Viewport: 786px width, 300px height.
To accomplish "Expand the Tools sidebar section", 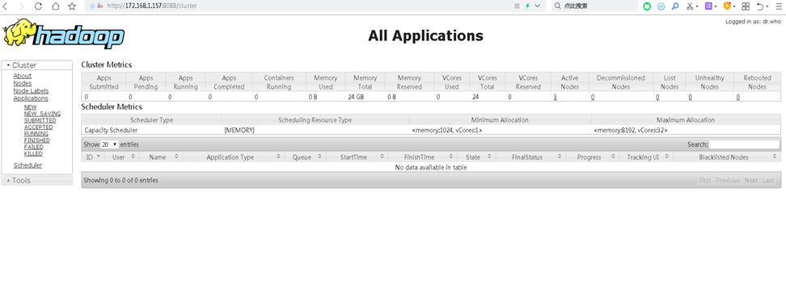I will click(x=37, y=180).
